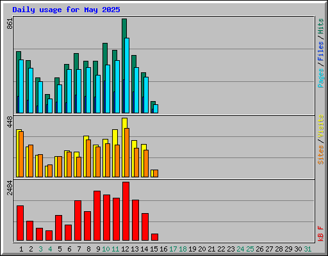Click the day 2 axis label
The image size is (328, 256).
[x=31, y=249]
